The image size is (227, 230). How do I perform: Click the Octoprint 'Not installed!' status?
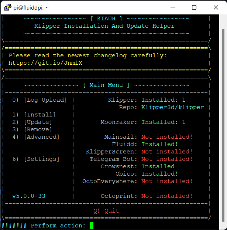coord(167,196)
